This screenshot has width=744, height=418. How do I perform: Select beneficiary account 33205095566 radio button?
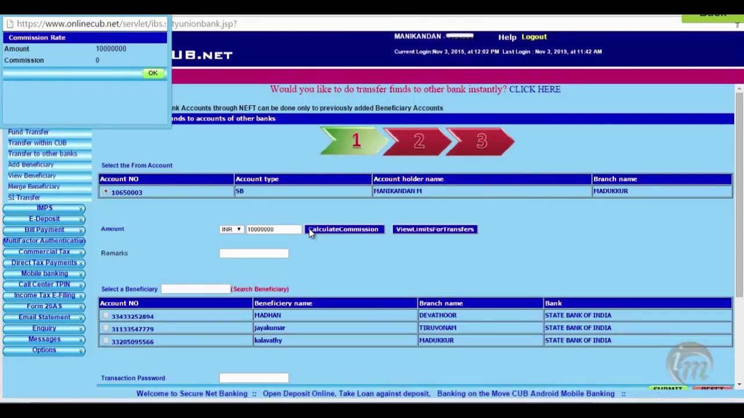[x=106, y=341]
